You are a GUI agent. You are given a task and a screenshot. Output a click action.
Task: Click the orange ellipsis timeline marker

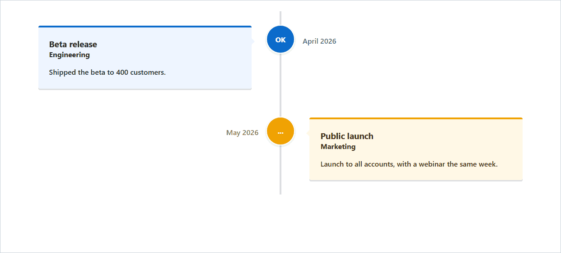[280, 131]
